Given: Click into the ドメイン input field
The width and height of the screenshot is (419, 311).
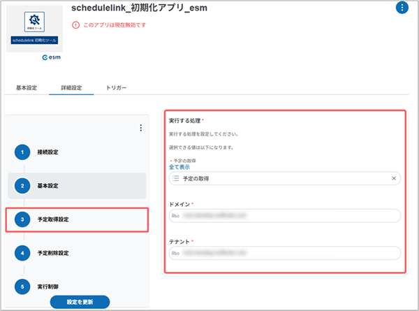Looking at the screenshot, I should click(285, 216).
